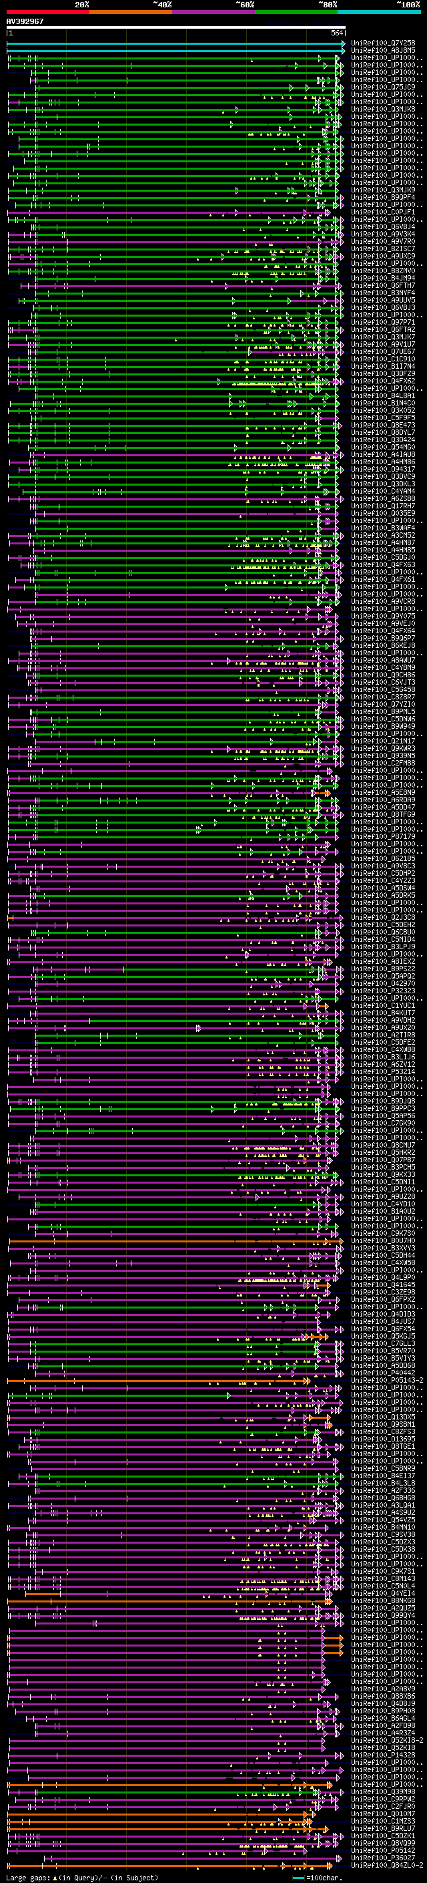427x1883 pixels.
Task: Select the UniRef100_B2ISC7 hit
Action: [383, 248]
